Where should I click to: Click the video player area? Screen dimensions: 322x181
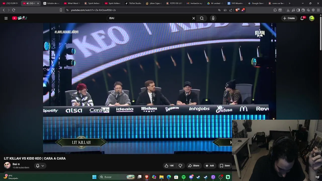click(159, 88)
